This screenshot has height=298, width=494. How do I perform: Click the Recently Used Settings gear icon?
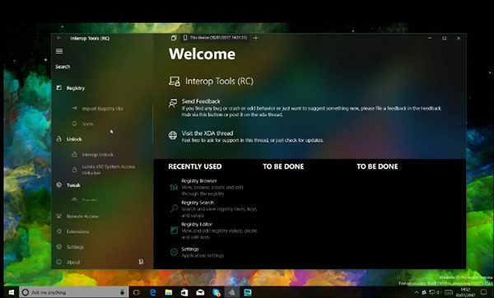[x=174, y=252]
